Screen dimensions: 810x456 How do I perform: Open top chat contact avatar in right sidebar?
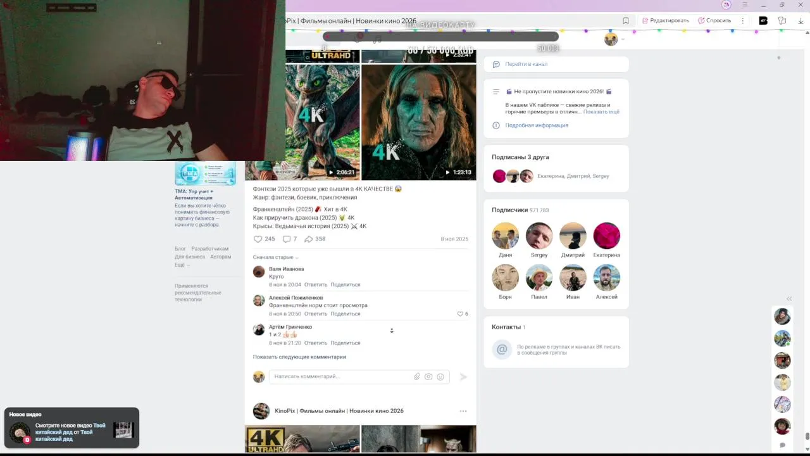(x=782, y=316)
